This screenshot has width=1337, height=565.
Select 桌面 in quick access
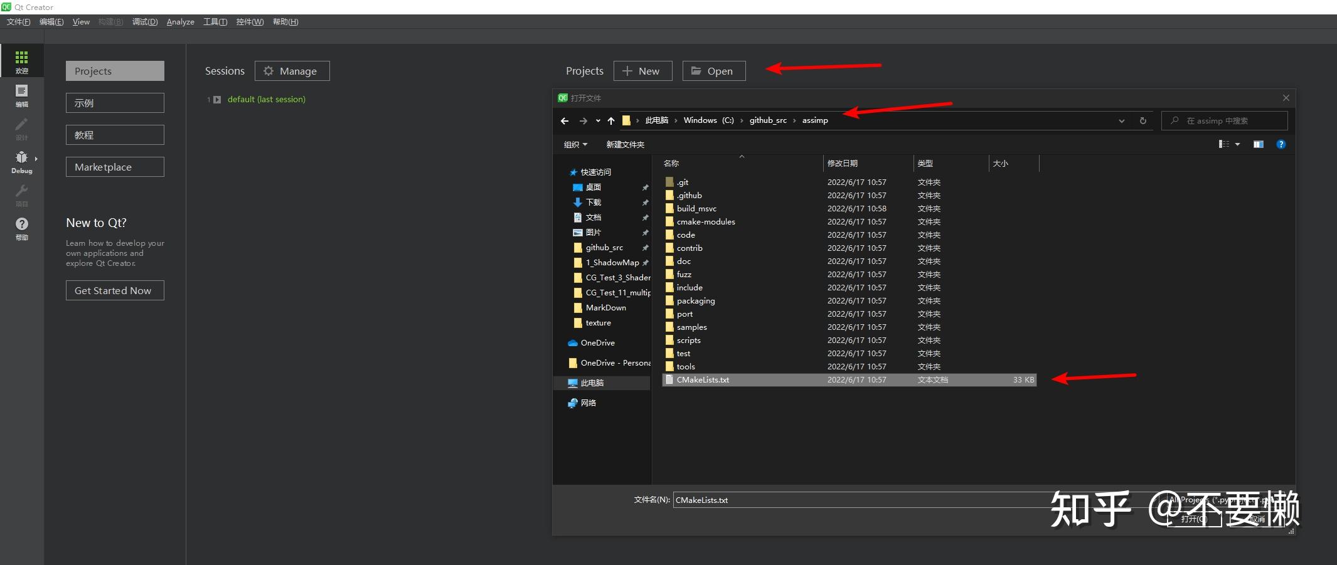click(593, 187)
